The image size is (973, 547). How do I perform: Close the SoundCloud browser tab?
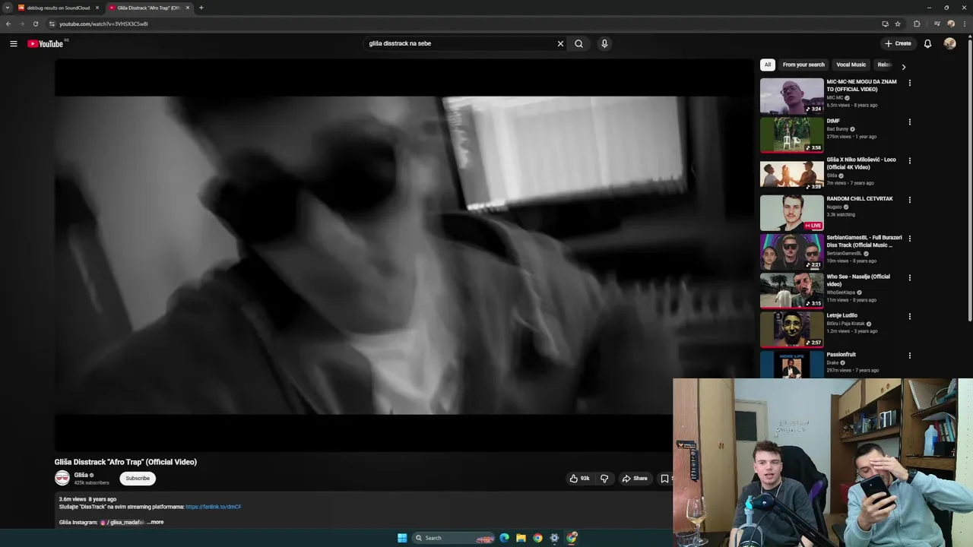point(97,8)
